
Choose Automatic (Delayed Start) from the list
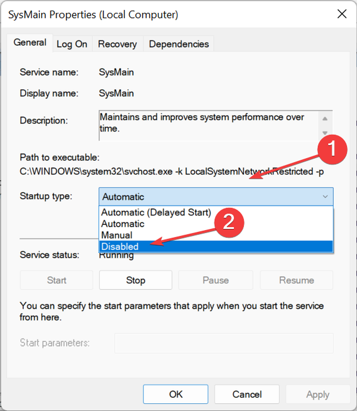(x=156, y=213)
